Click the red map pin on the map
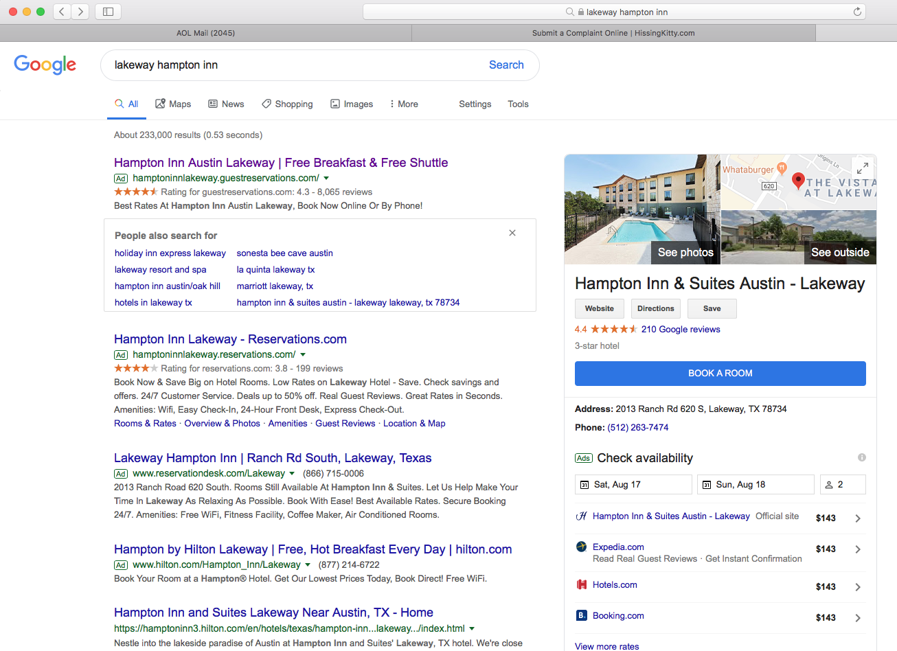The width and height of the screenshot is (897, 651). click(x=798, y=180)
